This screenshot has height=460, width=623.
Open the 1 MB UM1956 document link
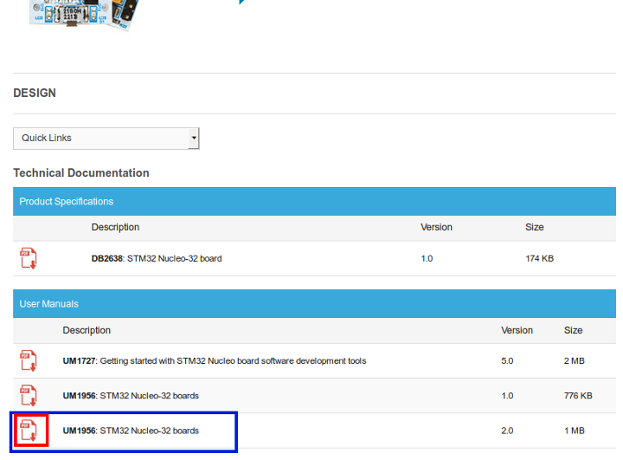pyautogui.click(x=130, y=431)
